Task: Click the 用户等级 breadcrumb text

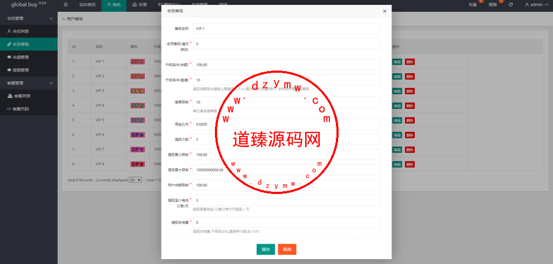Action: click(x=75, y=19)
